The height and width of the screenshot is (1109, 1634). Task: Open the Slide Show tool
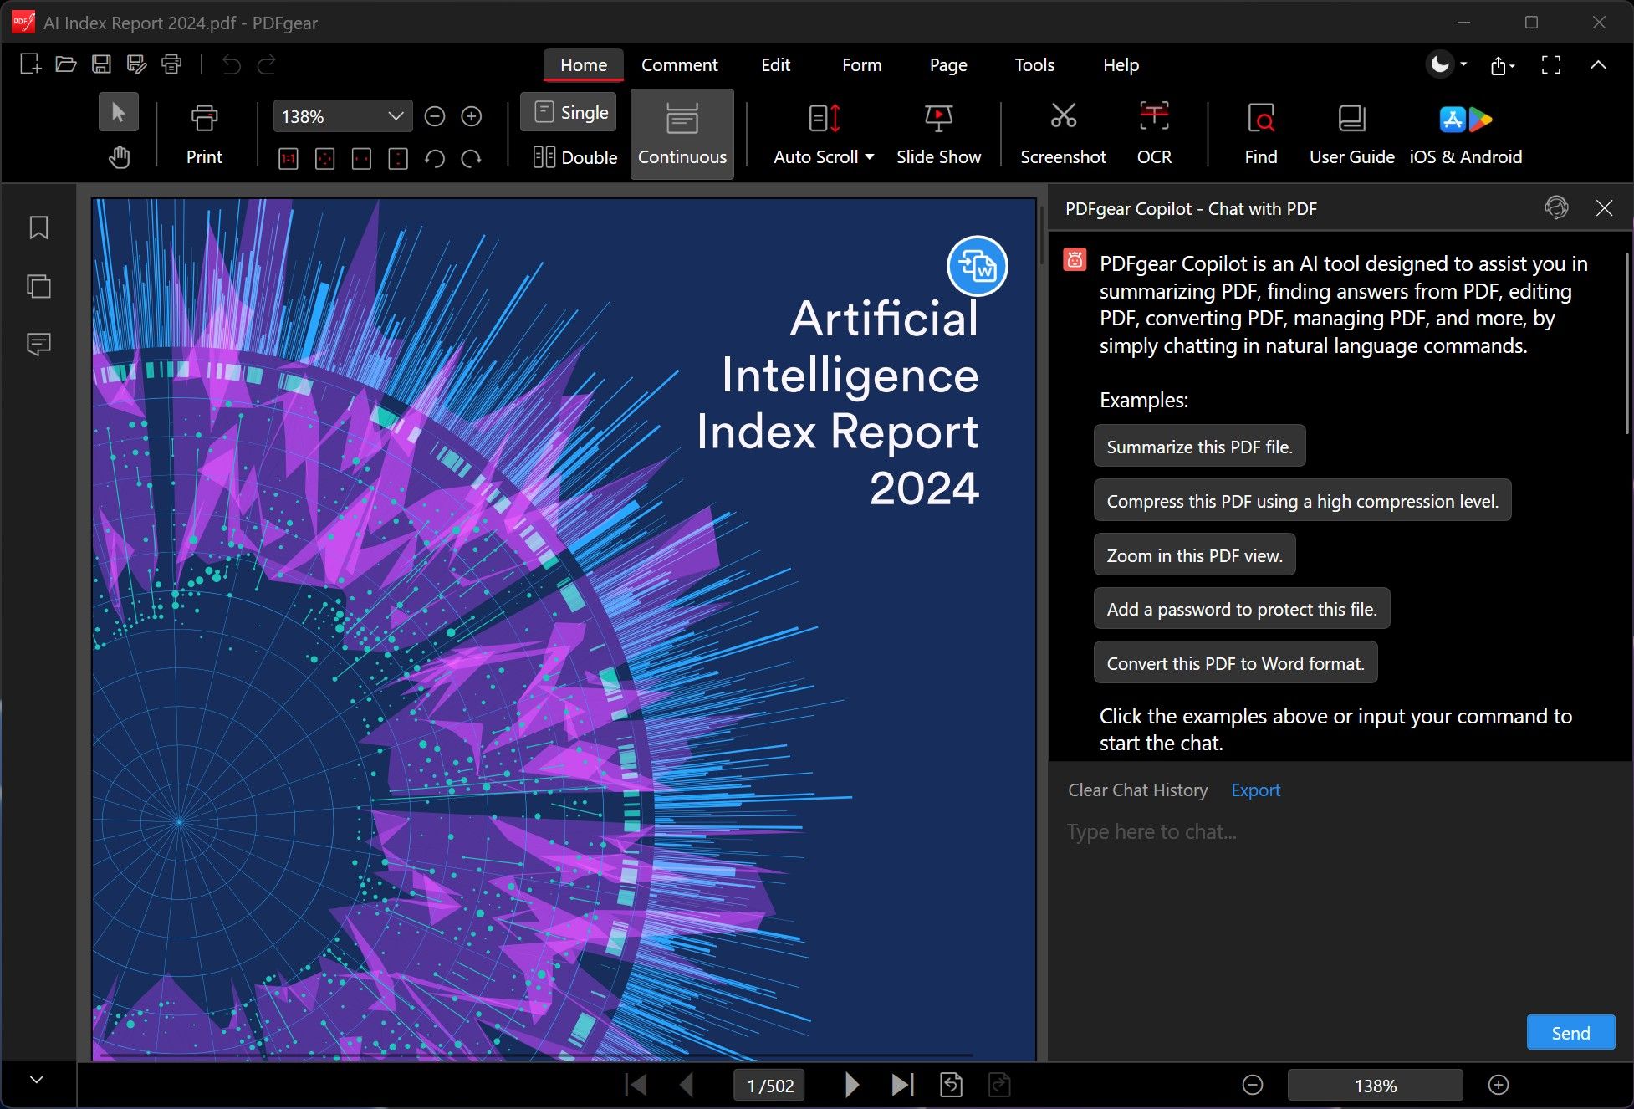coord(939,134)
